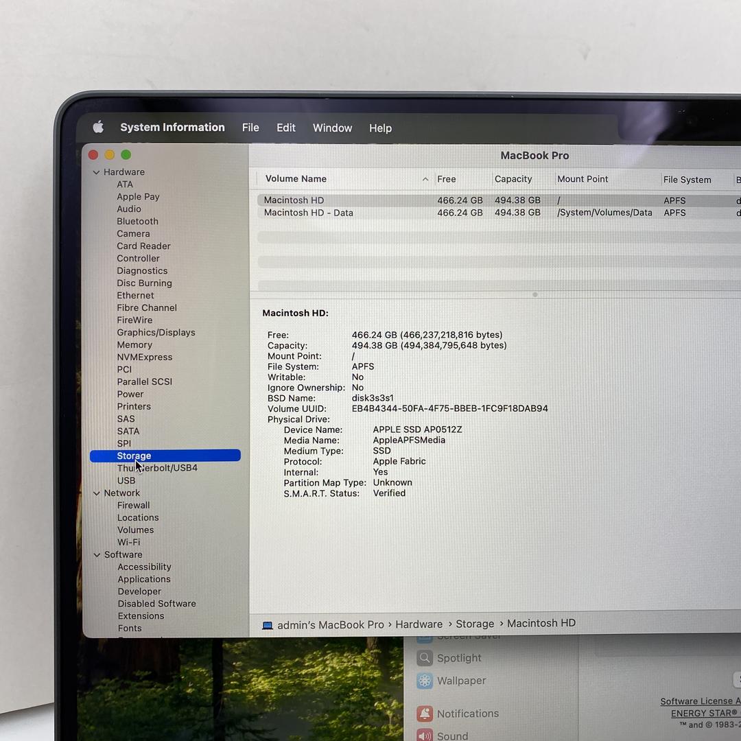Sort by Capacity column header
741x741 pixels.
(x=513, y=179)
